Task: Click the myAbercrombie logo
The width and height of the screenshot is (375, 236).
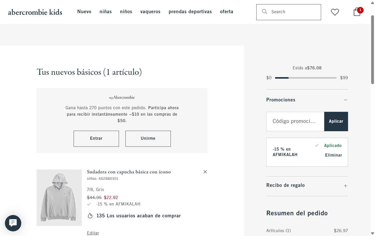Action: click(x=122, y=98)
